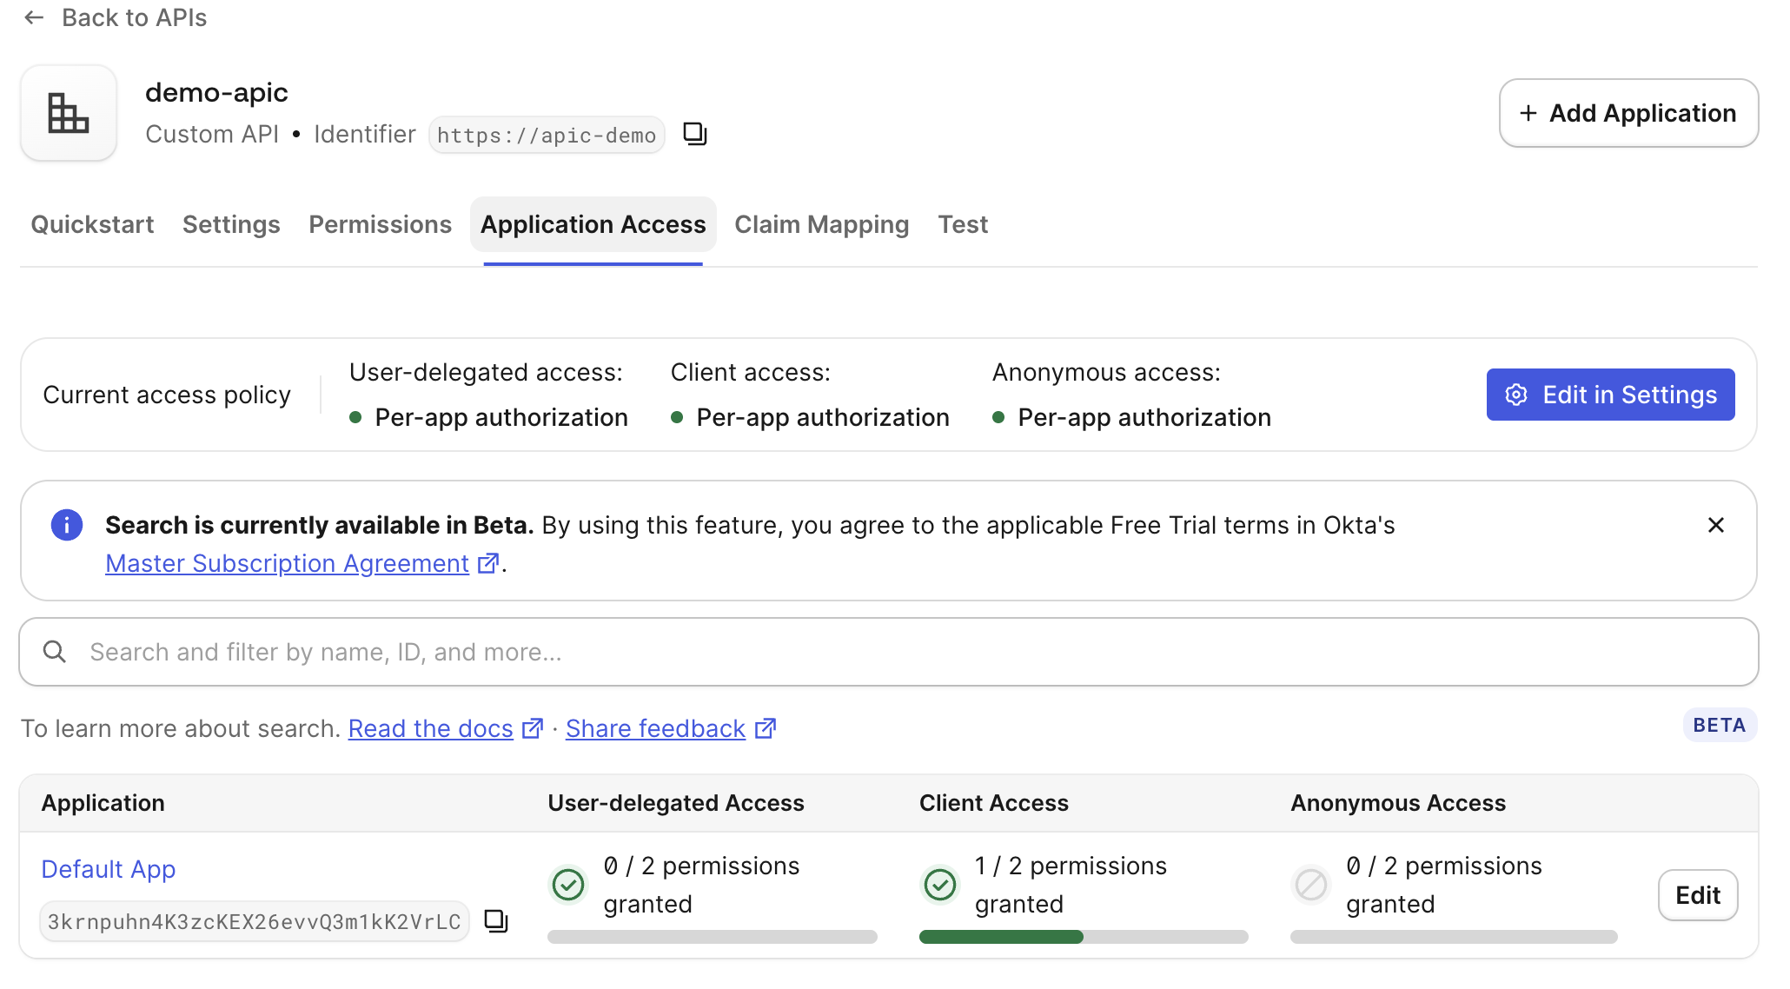Open the Quickstart tab
The image size is (1790, 989).
click(92, 224)
